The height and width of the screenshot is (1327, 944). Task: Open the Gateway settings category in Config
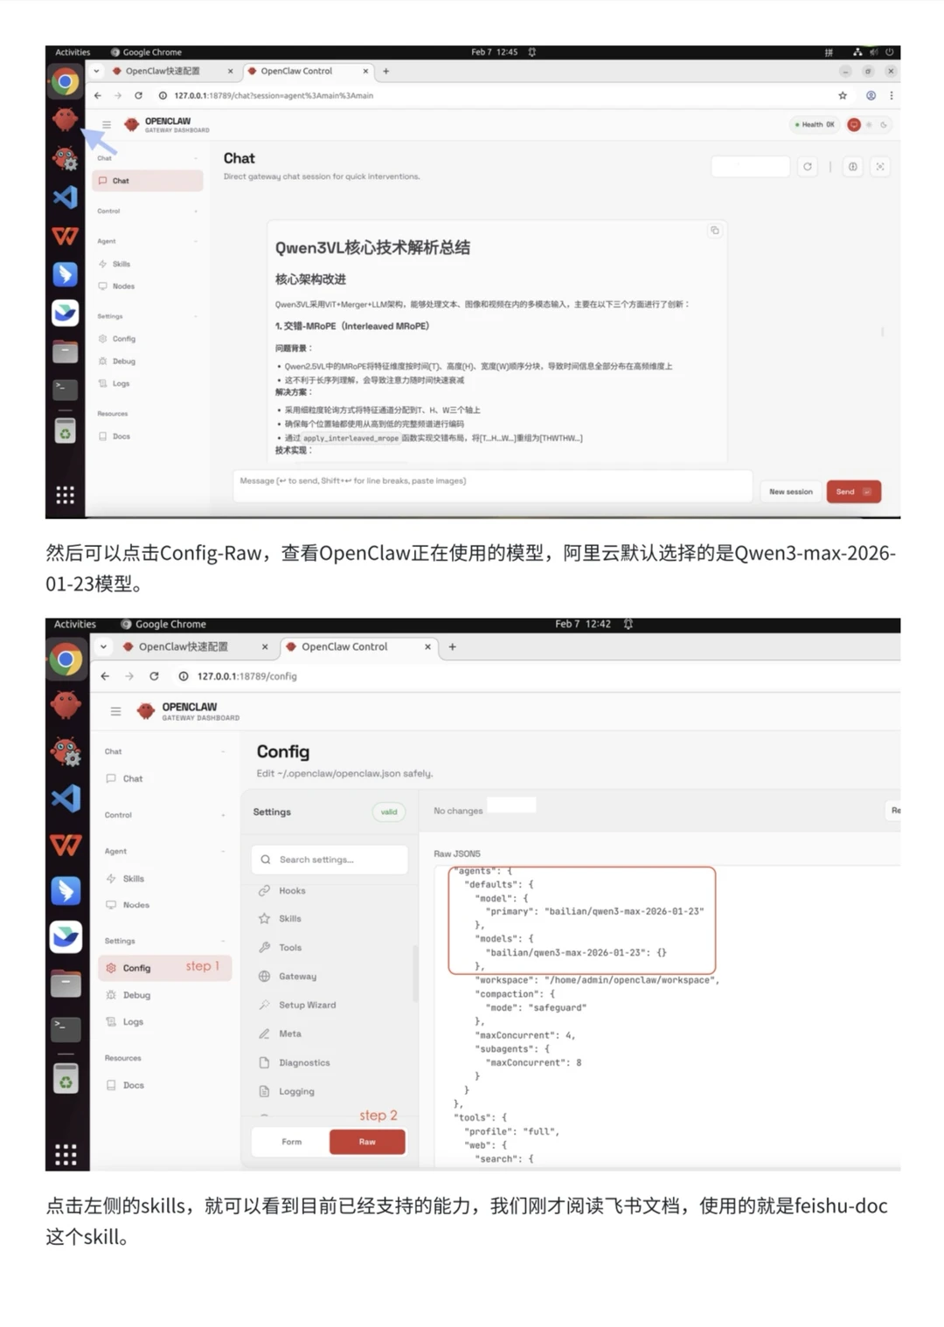pyautogui.click(x=330, y=977)
